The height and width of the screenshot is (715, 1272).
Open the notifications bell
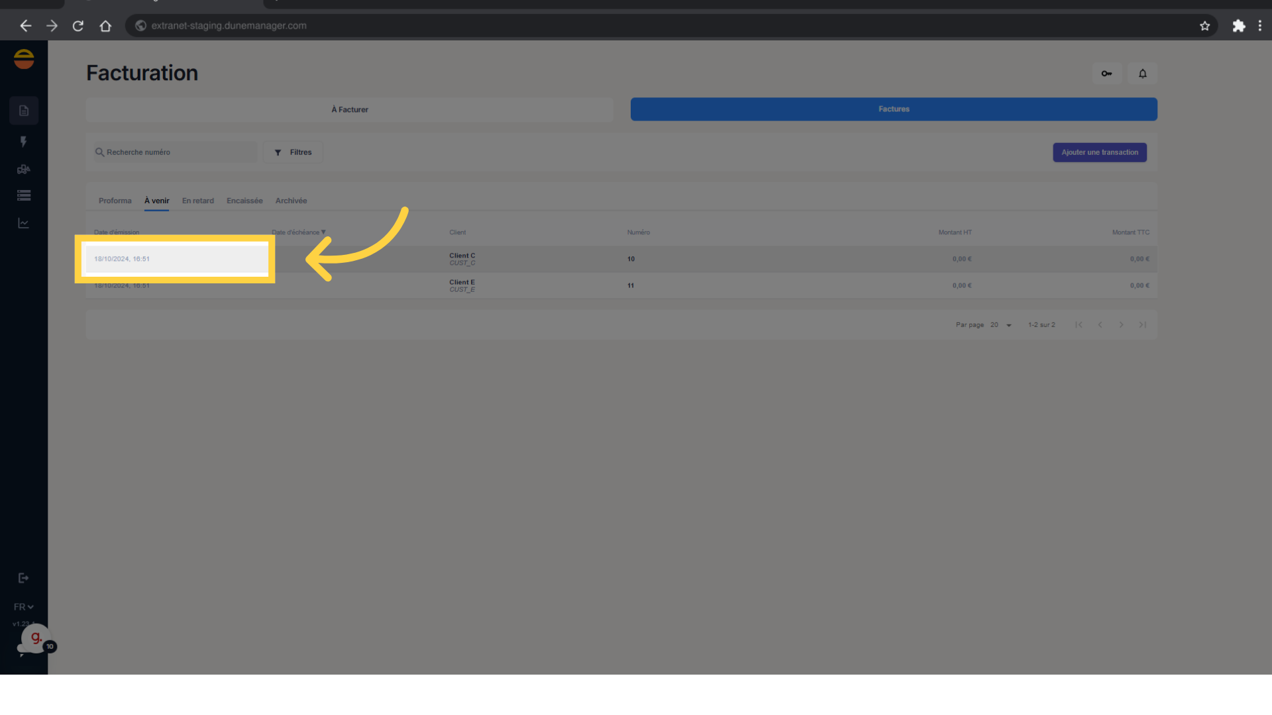pyautogui.click(x=1143, y=73)
